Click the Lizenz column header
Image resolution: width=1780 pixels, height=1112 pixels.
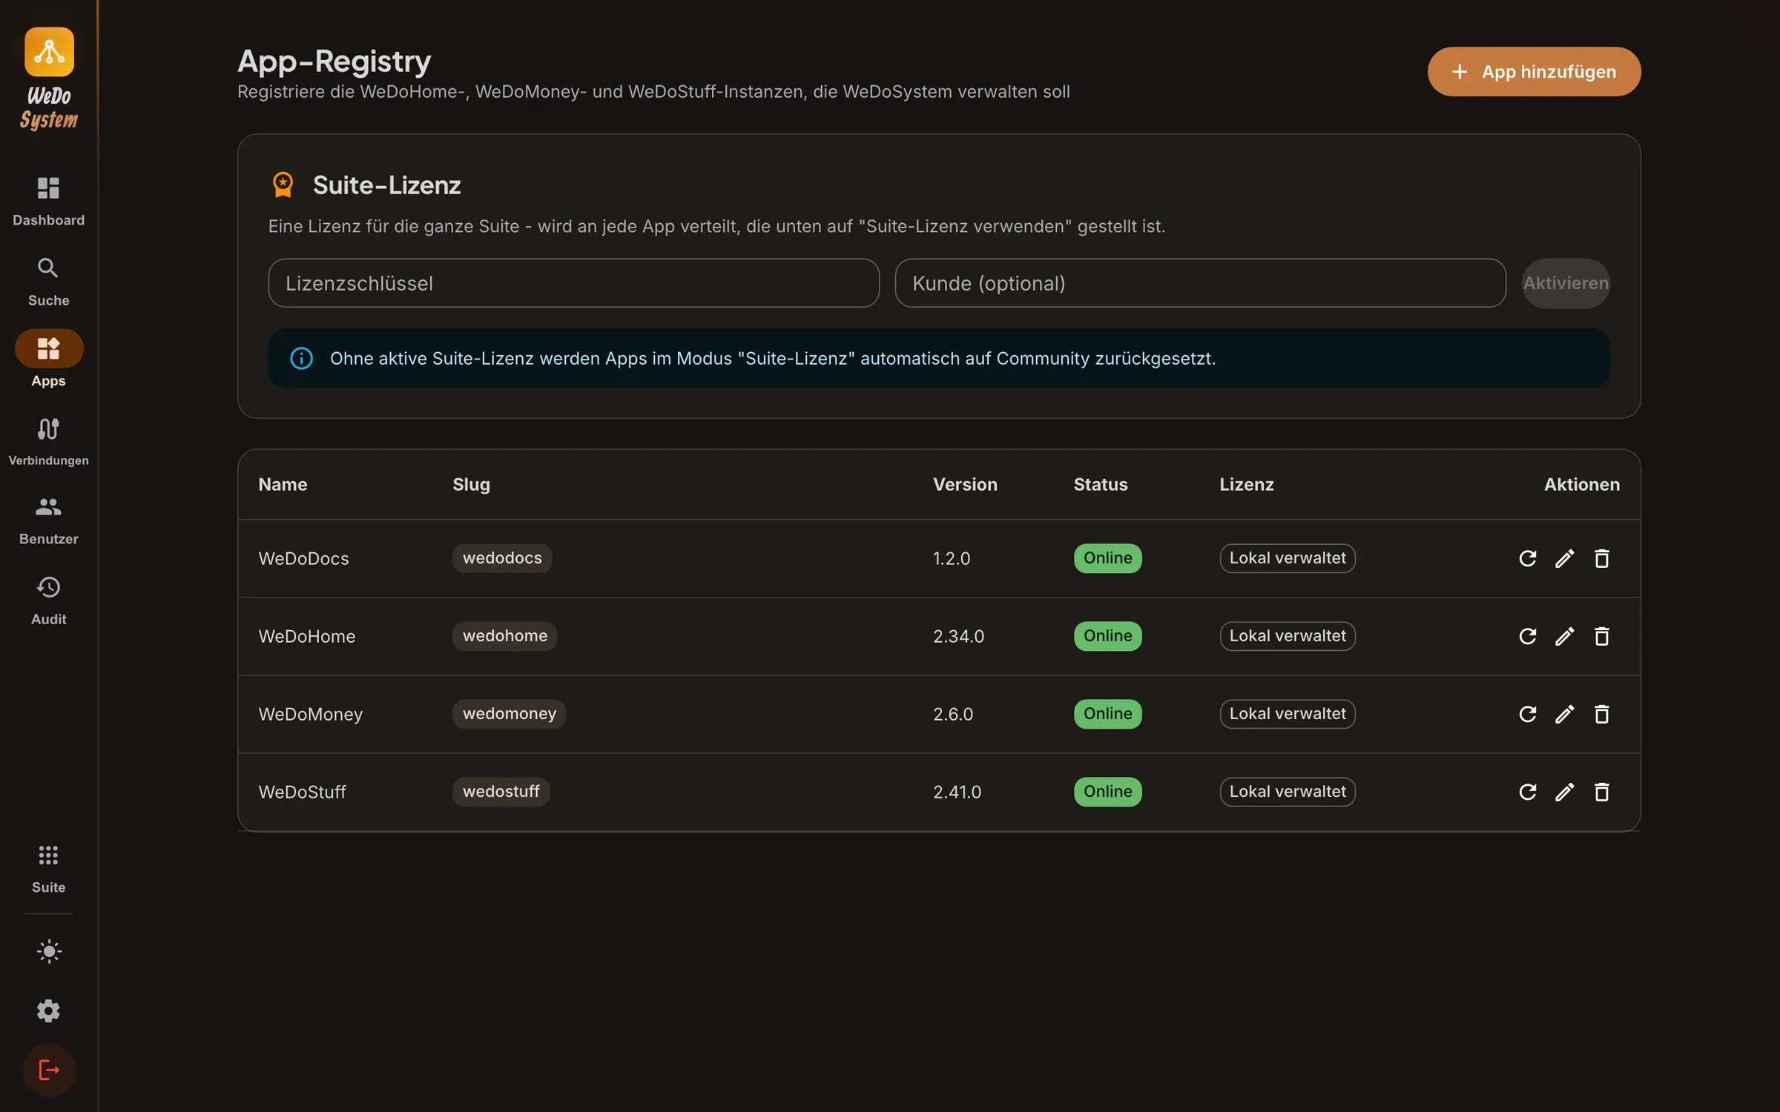click(x=1246, y=485)
